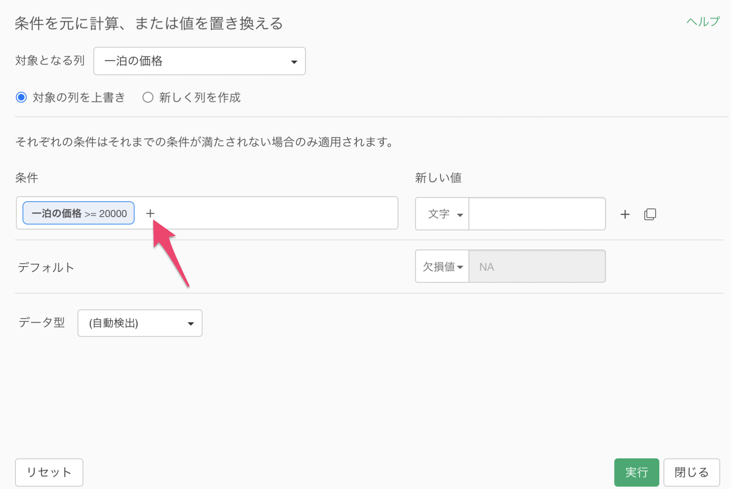This screenshot has height=489, width=731.
Task: Click the 一泊の価格 >= 20000 condition chip
Action: click(x=78, y=213)
